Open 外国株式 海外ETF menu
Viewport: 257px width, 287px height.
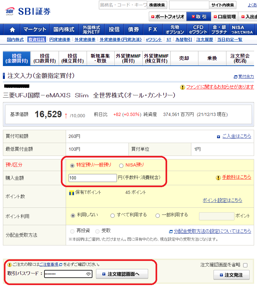(91, 29)
